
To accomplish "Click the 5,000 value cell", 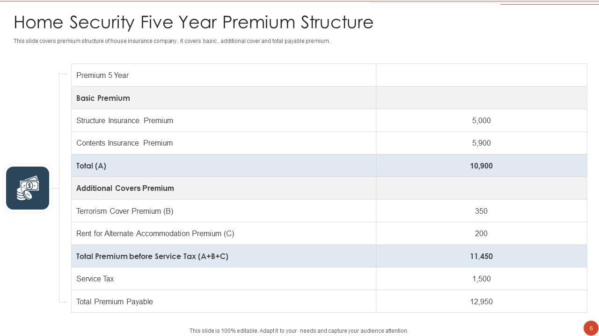I will click(481, 120).
